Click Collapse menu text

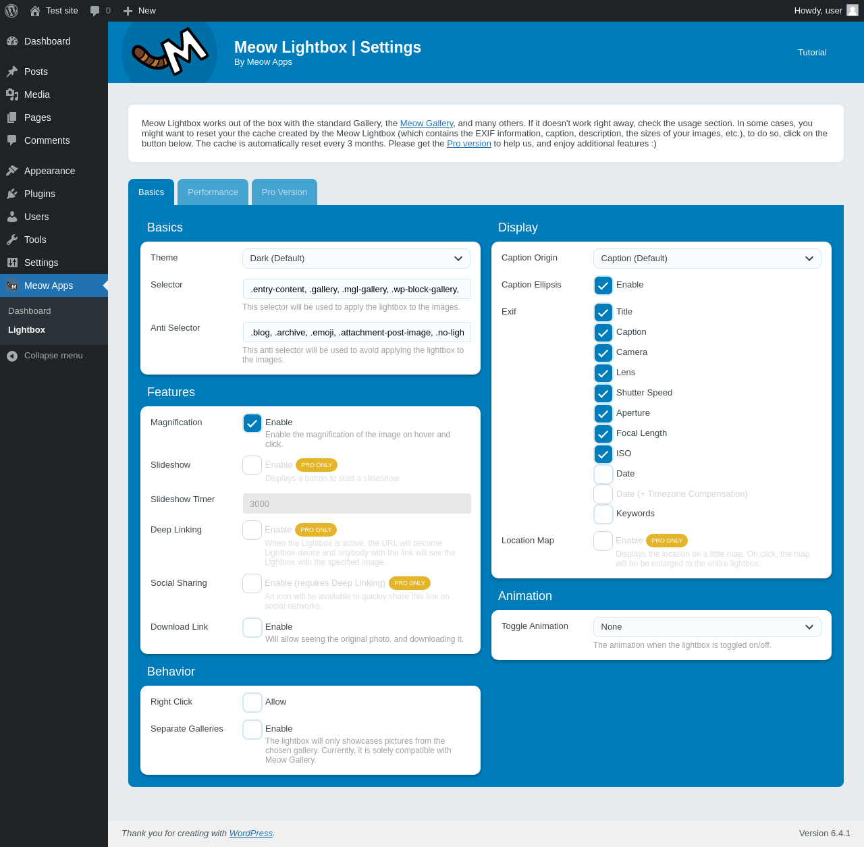53,356
